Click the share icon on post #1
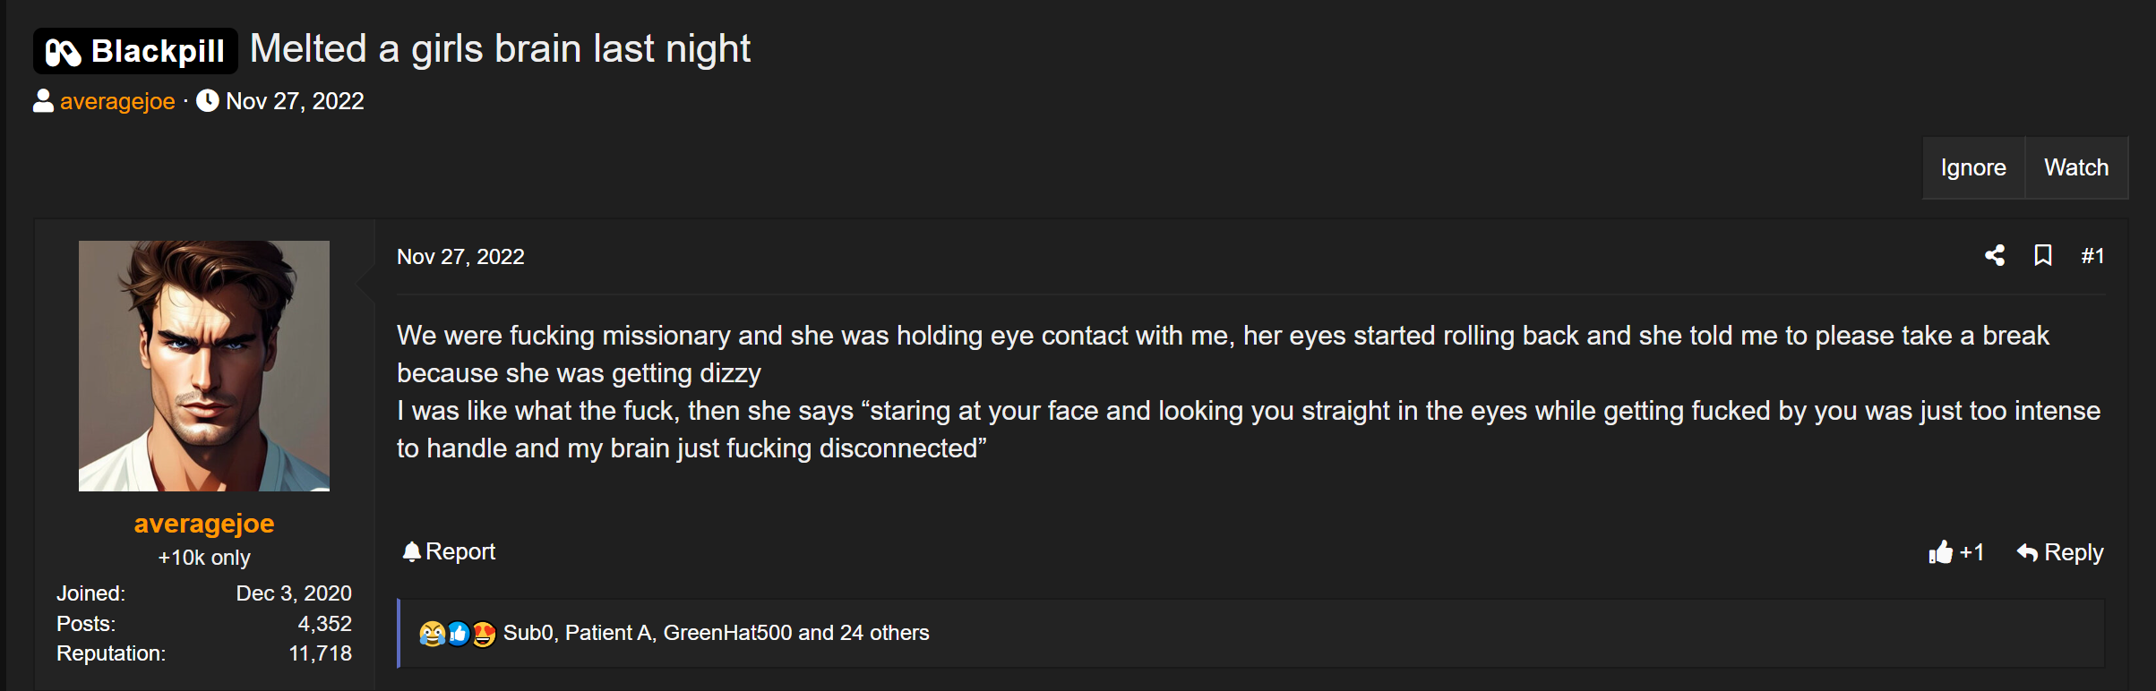The image size is (2156, 691). pos(1995,256)
